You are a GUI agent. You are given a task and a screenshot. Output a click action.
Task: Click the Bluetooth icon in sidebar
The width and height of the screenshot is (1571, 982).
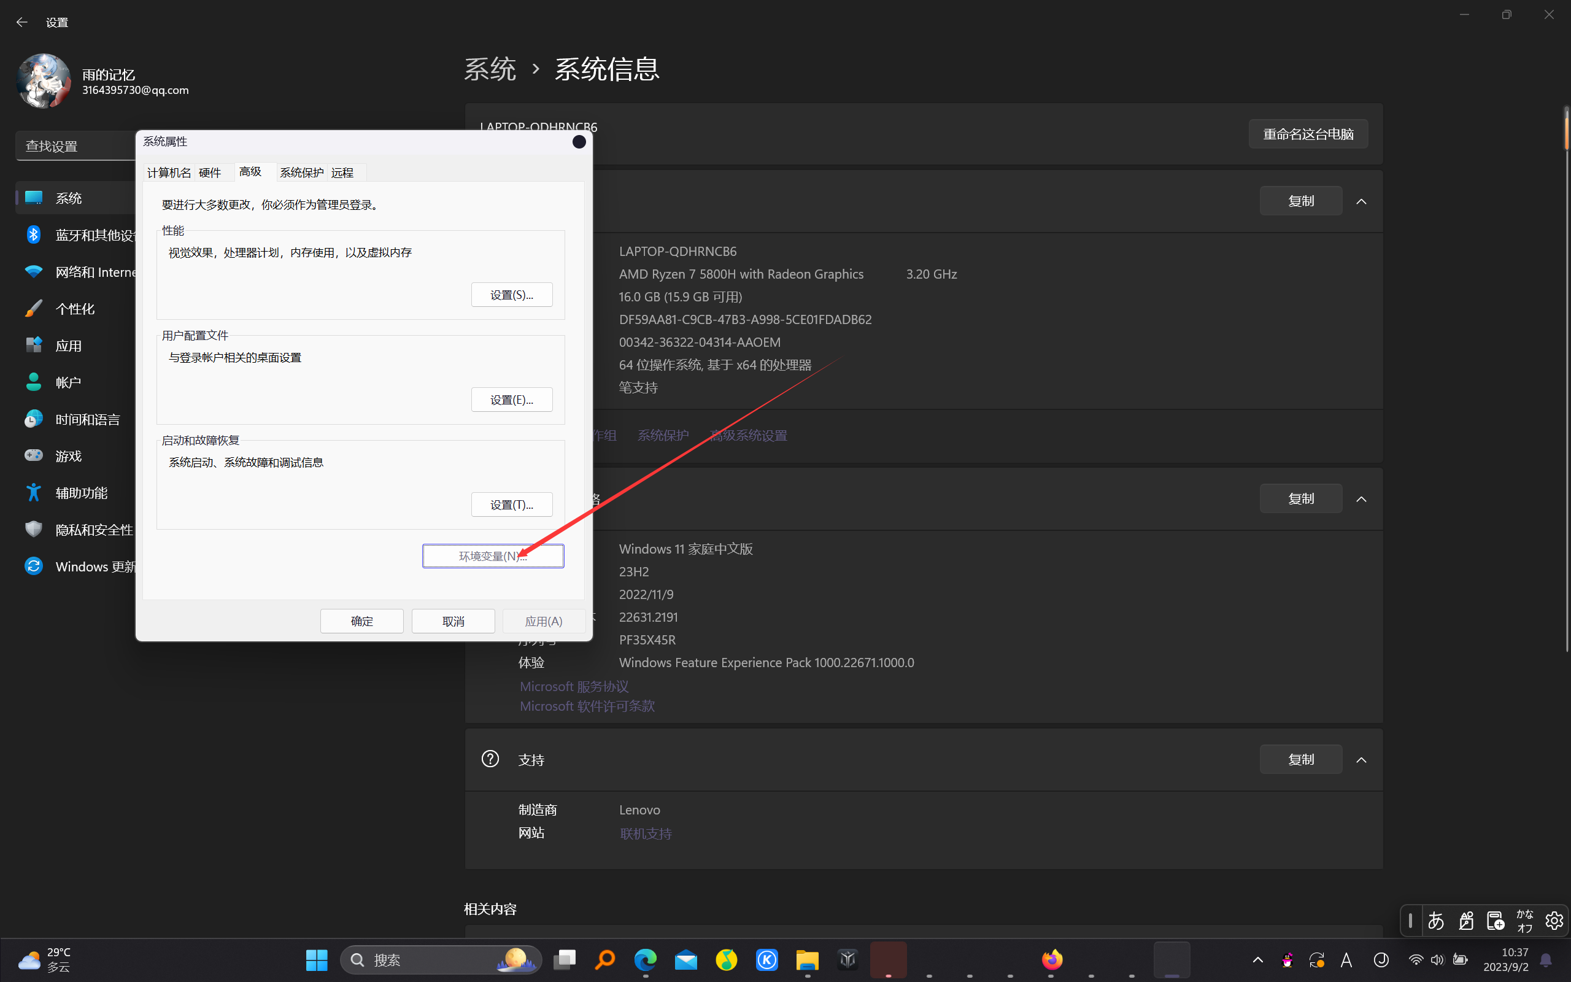tap(34, 234)
